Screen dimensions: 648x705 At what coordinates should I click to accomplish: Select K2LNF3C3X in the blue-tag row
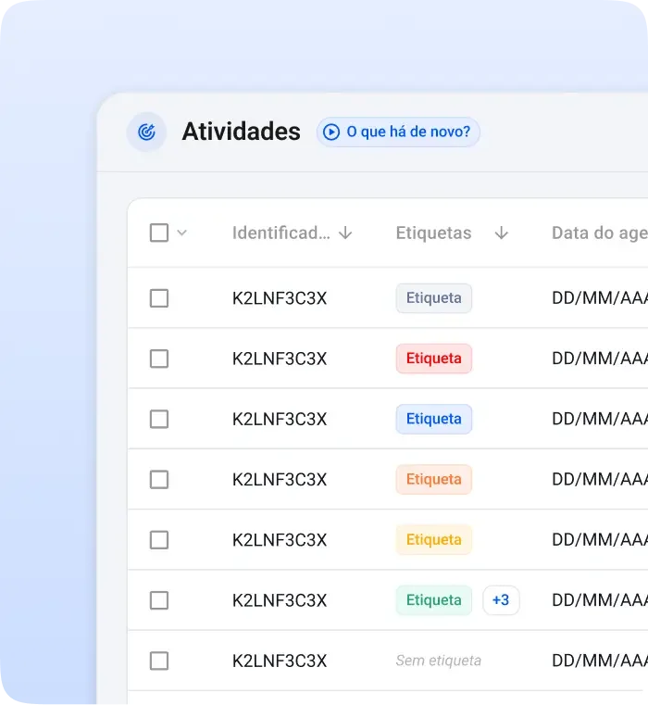[280, 420]
